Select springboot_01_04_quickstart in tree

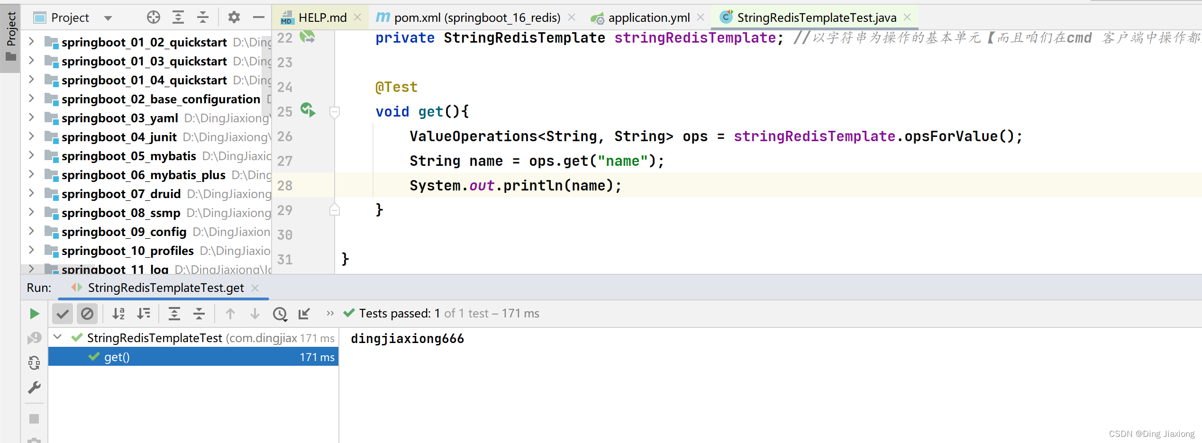click(x=144, y=80)
